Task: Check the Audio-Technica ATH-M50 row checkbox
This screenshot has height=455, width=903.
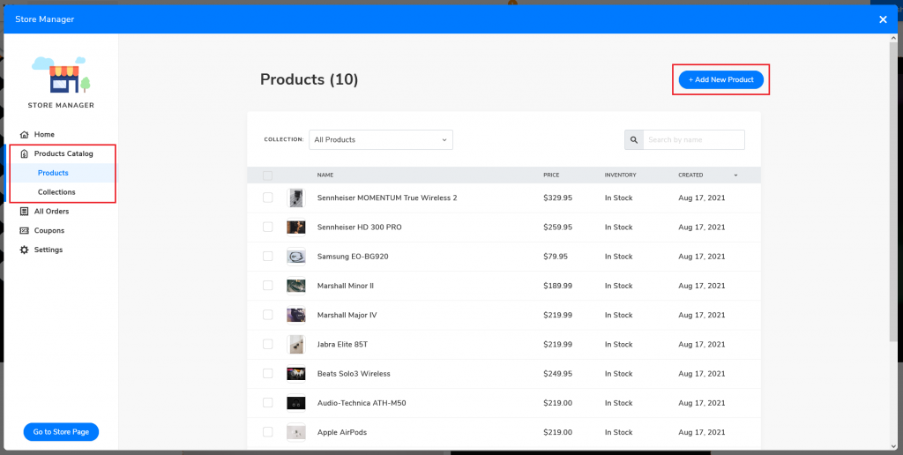Action: (268, 403)
